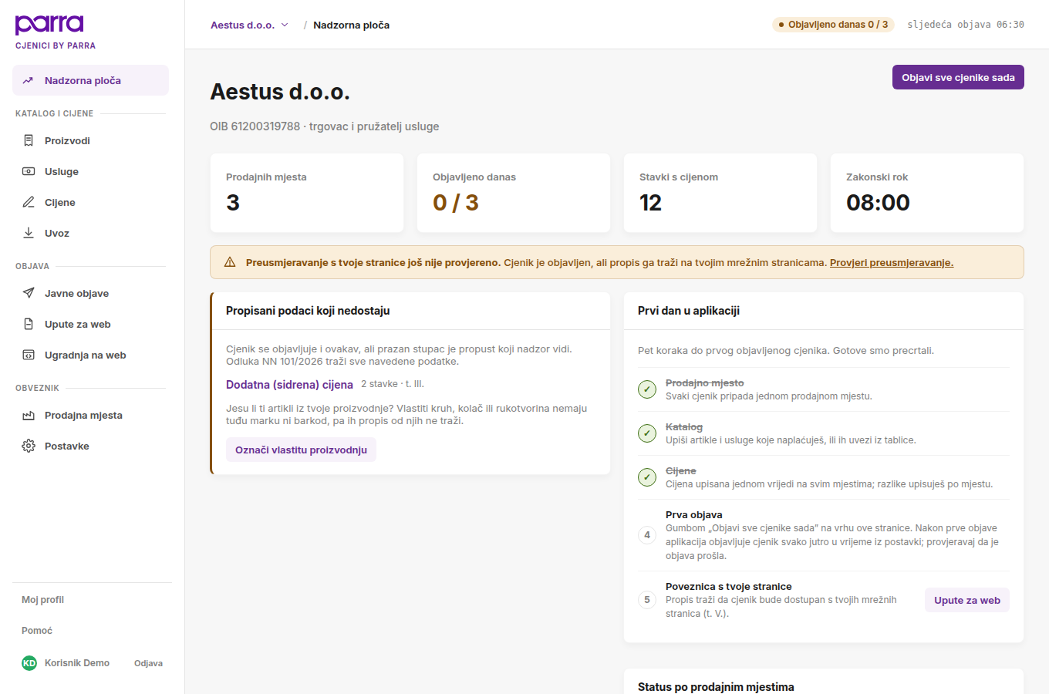Click the Upute za web button in step 5

click(x=967, y=600)
